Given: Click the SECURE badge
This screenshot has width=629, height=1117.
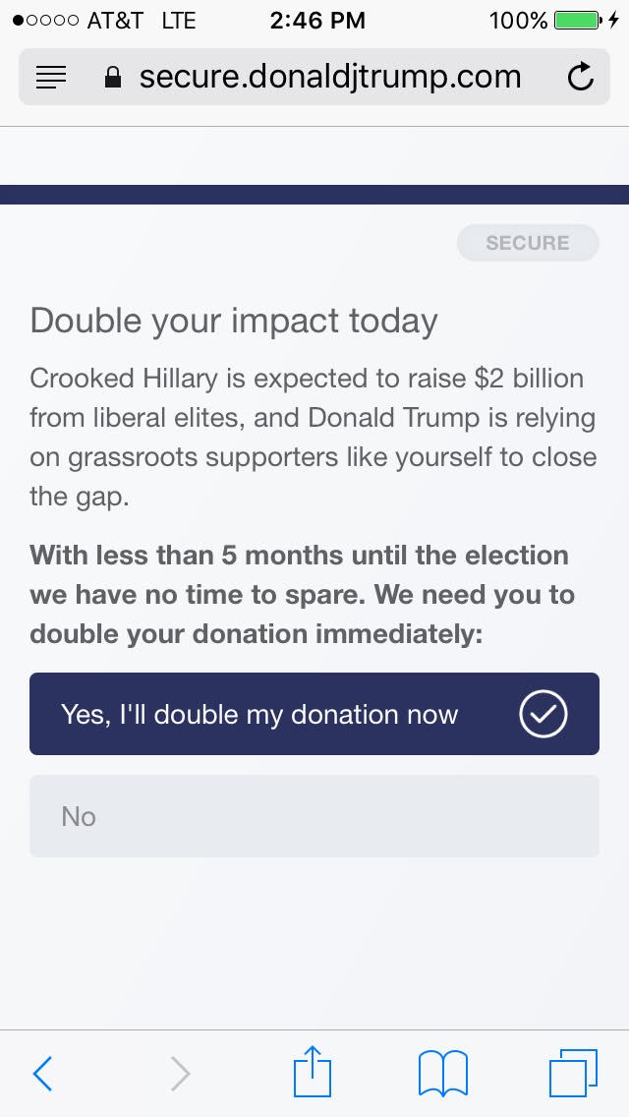Looking at the screenshot, I should click(x=528, y=243).
